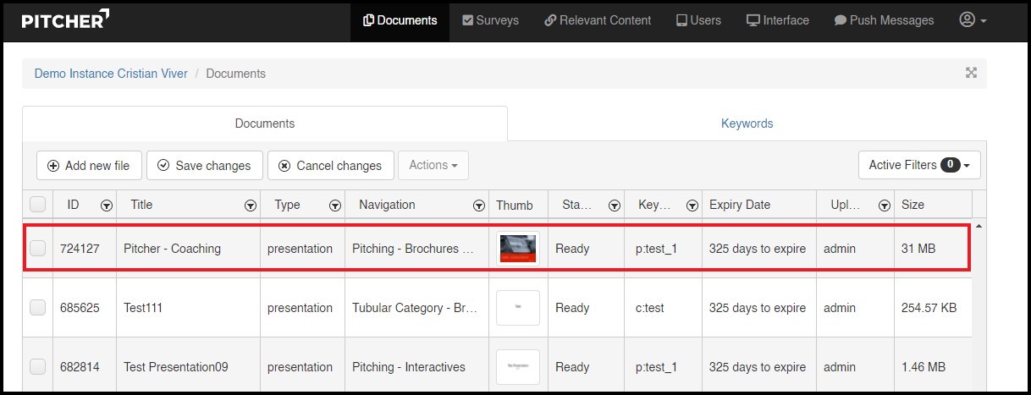Go to Surveys in top navigation
Viewport: 1031px width, 395px height.
point(490,20)
